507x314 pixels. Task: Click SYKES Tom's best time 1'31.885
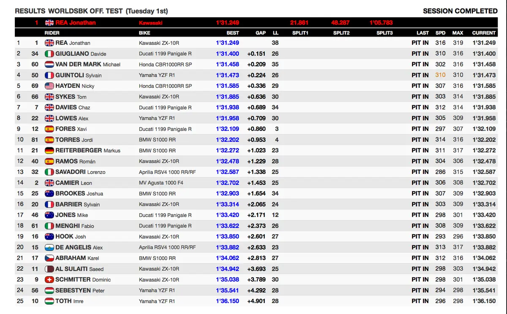click(x=227, y=97)
